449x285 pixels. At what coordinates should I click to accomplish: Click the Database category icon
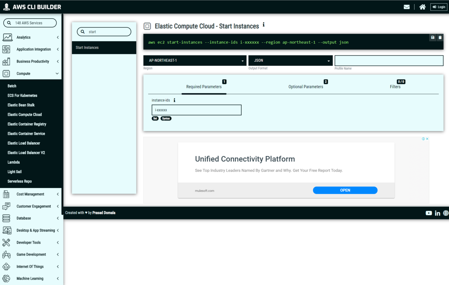click(x=6, y=218)
